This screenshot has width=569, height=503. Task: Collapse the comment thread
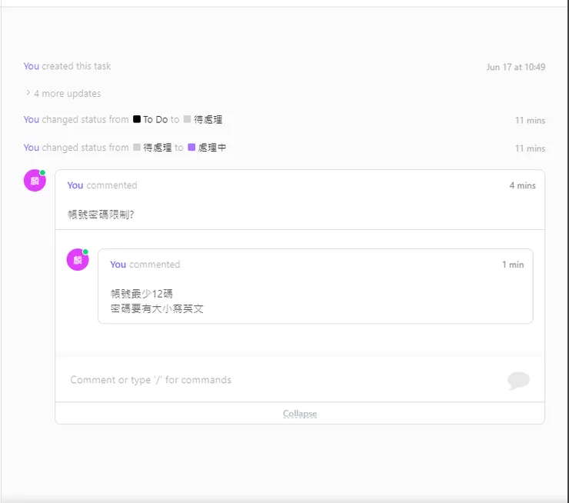[x=300, y=414]
